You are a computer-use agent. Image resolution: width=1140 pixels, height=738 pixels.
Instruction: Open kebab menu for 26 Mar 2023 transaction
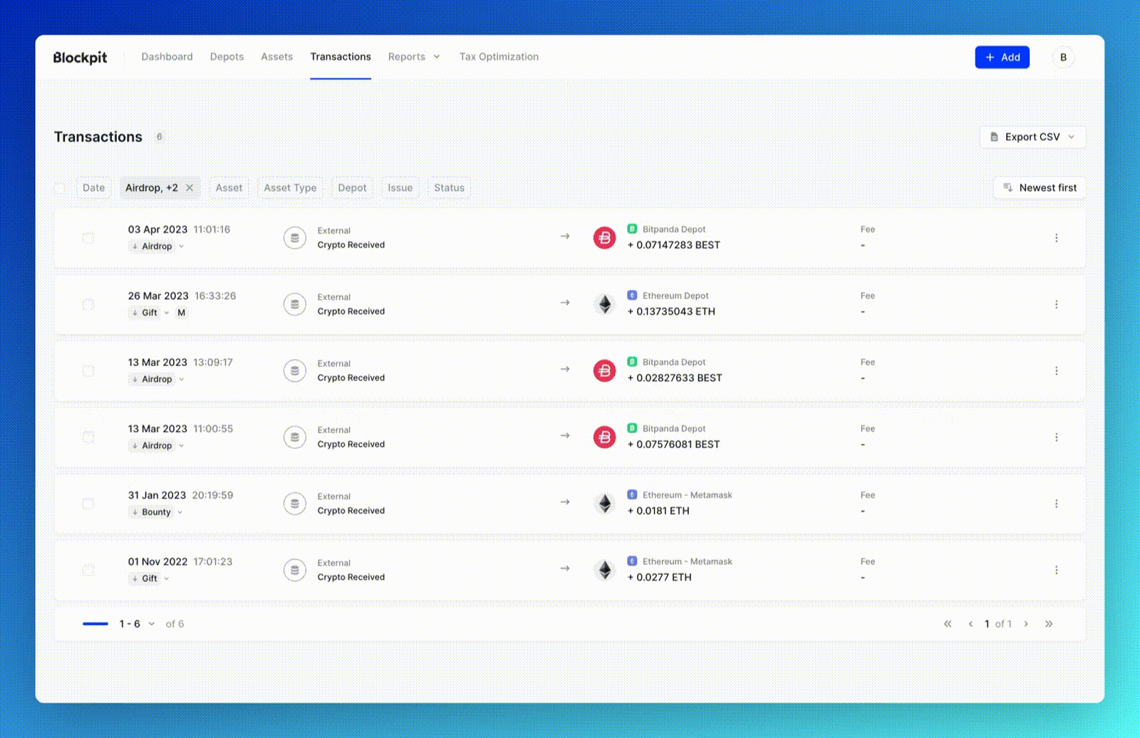(1056, 304)
